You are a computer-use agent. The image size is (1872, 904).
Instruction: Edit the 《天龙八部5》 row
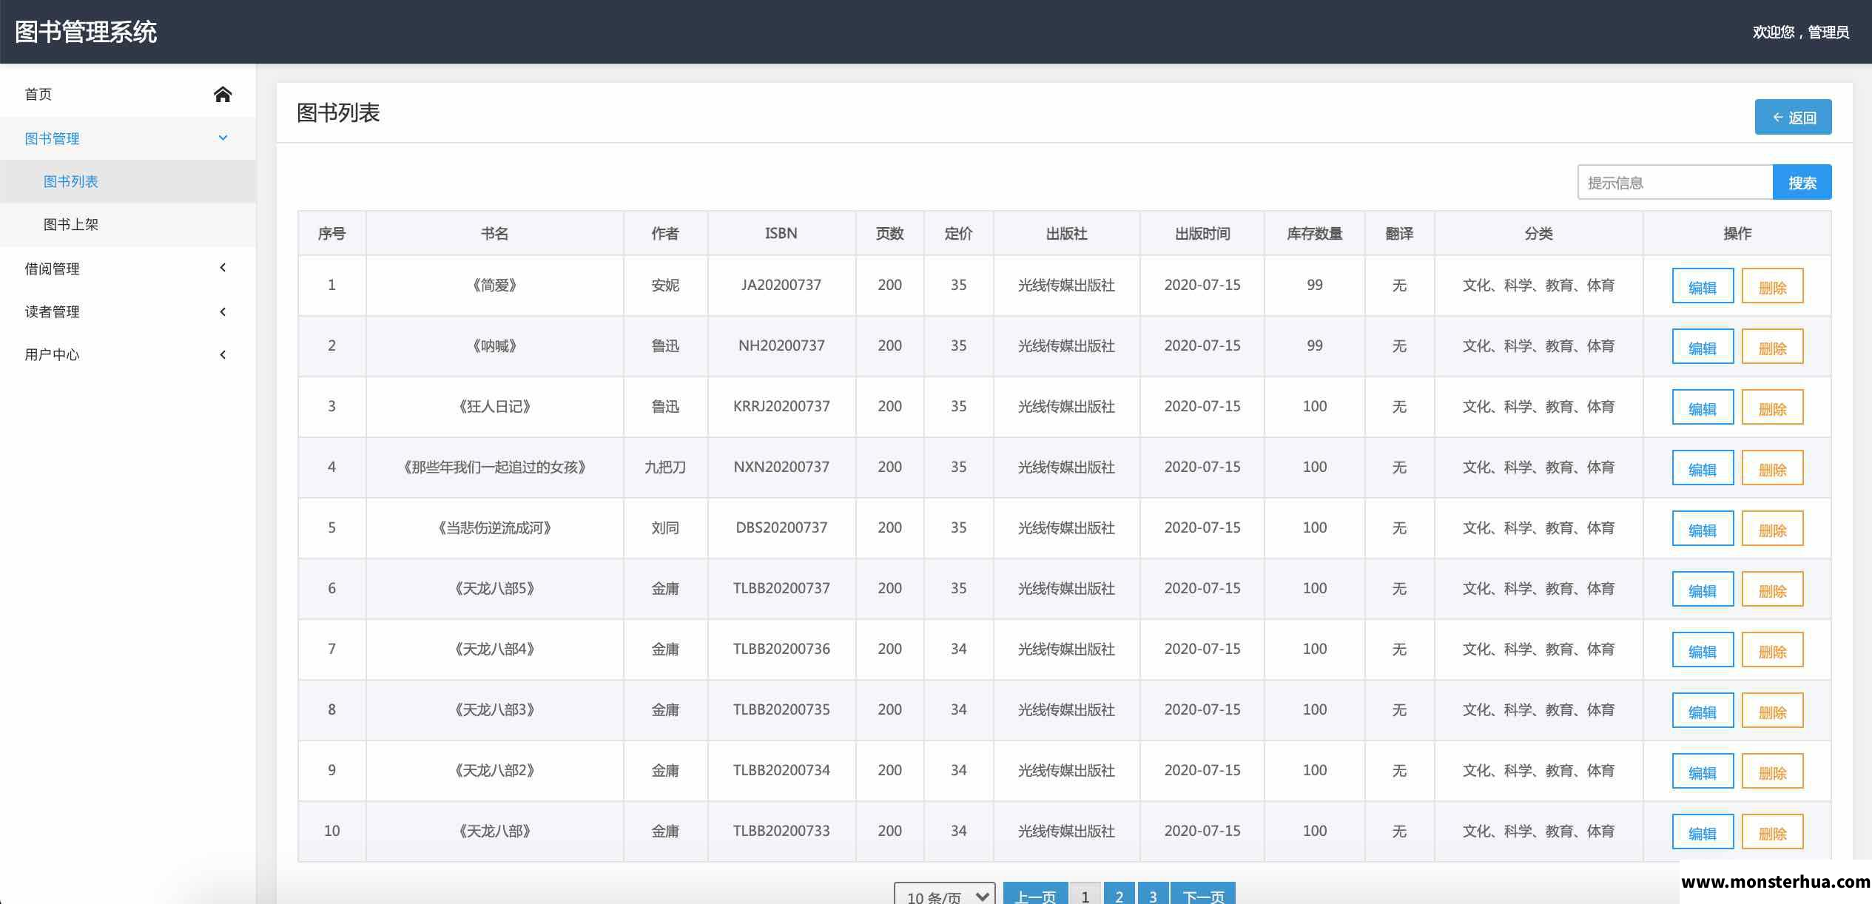tap(1703, 589)
